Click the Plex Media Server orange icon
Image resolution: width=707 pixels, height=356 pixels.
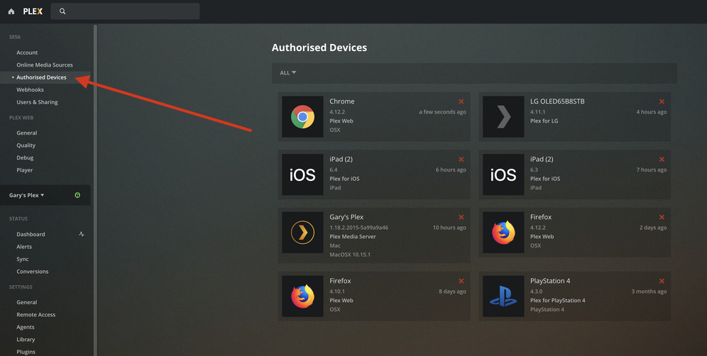pyautogui.click(x=302, y=232)
